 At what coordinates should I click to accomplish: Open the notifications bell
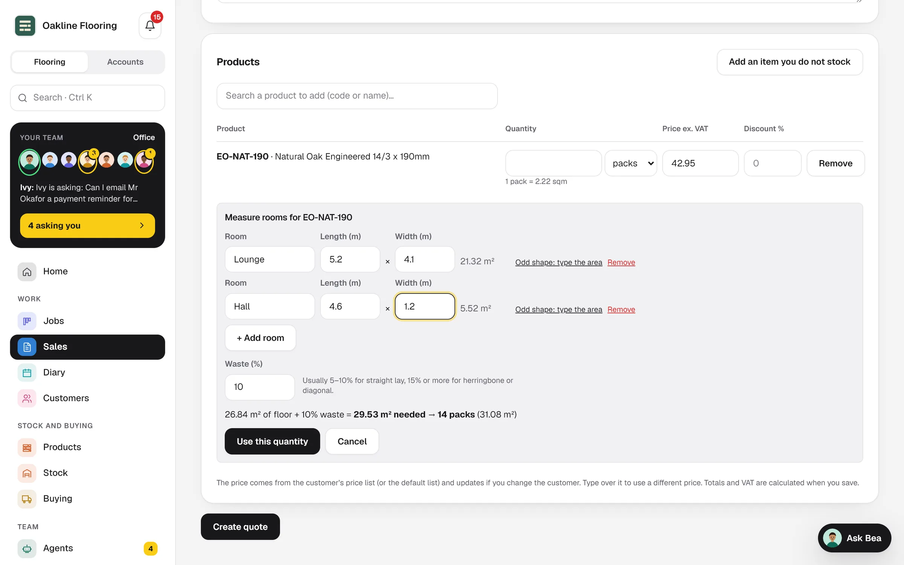(150, 26)
